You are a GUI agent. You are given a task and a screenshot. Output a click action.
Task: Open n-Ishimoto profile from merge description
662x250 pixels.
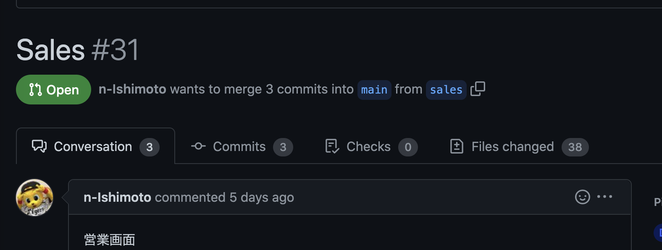click(x=132, y=89)
